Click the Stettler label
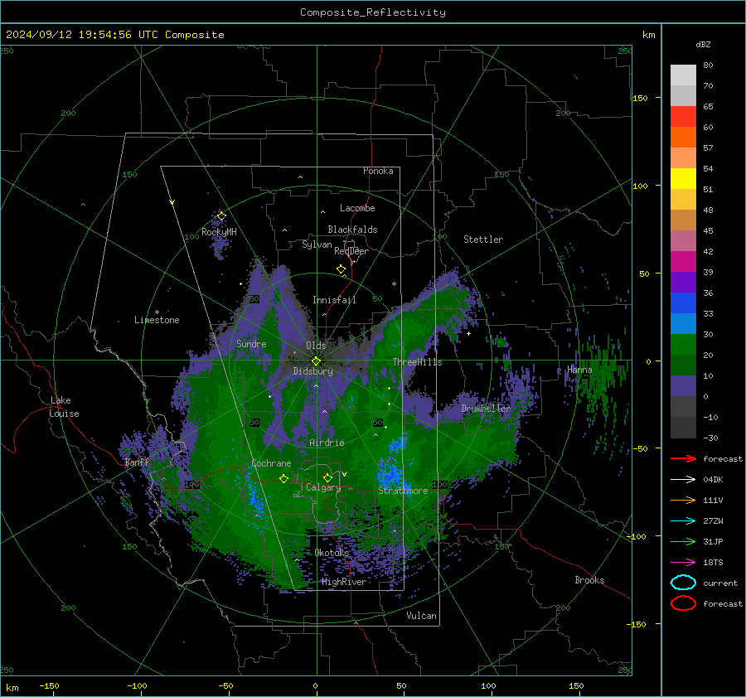The width and height of the screenshot is (746, 697). coord(483,240)
